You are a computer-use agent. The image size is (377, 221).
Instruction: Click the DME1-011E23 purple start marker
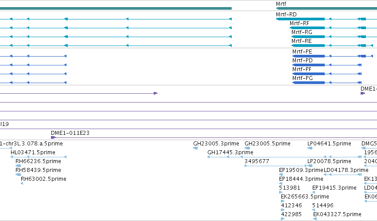click(53, 137)
